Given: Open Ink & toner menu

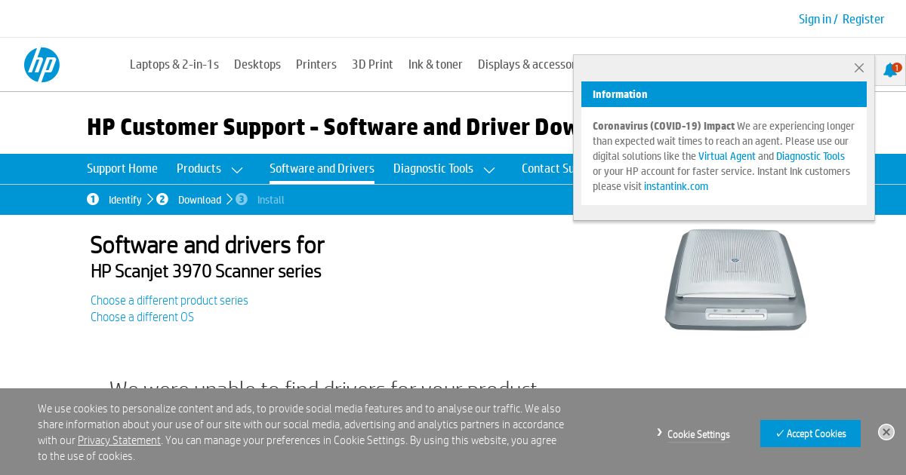Looking at the screenshot, I should (x=436, y=64).
